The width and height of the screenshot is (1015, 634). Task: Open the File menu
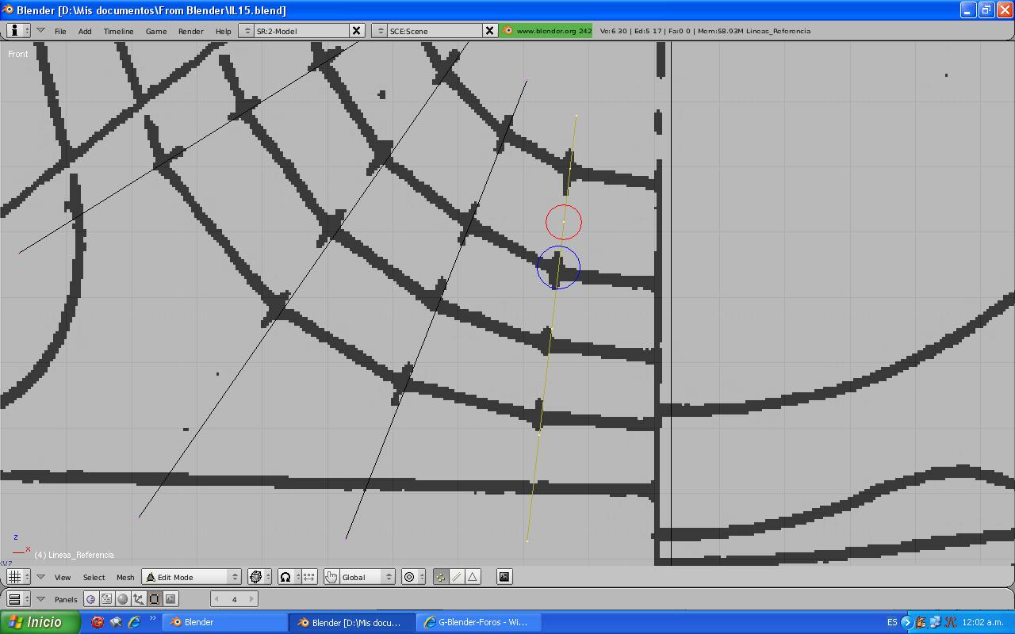(60, 31)
